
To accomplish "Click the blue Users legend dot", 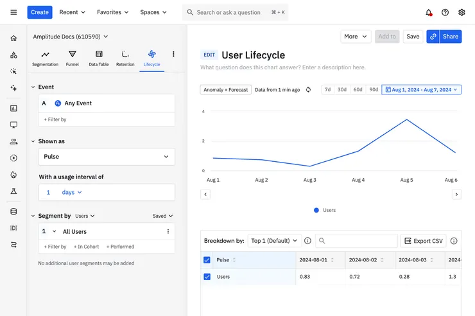I will pos(316,210).
